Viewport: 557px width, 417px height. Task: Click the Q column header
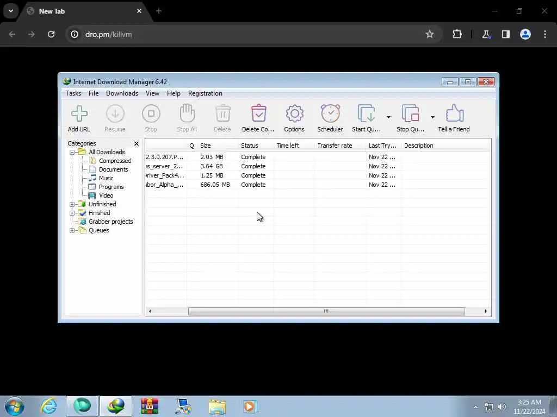[x=192, y=146]
